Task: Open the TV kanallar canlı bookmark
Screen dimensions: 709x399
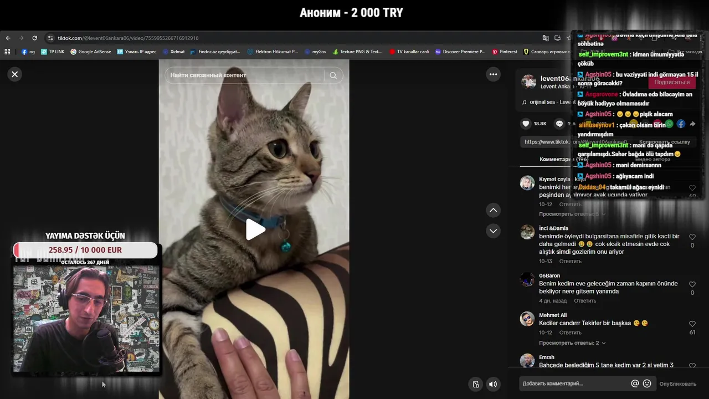Action: [x=409, y=52]
